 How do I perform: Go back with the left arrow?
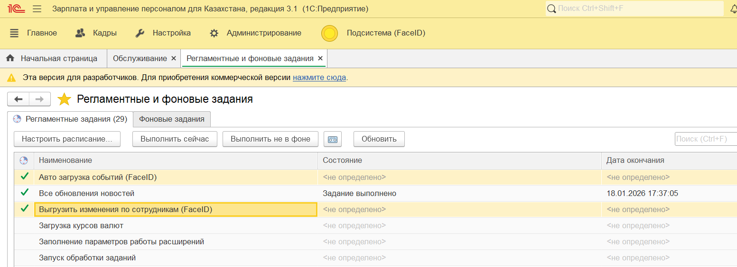coord(19,99)
